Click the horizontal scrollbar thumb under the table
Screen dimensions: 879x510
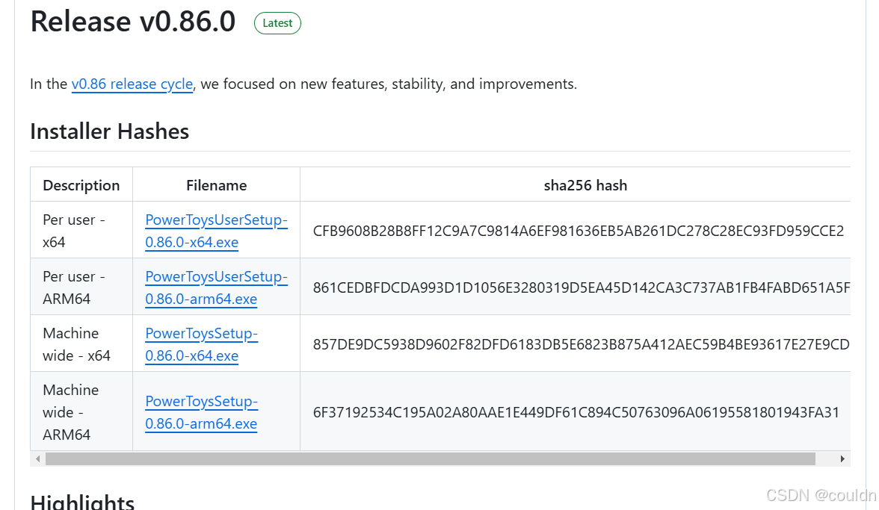430,459
